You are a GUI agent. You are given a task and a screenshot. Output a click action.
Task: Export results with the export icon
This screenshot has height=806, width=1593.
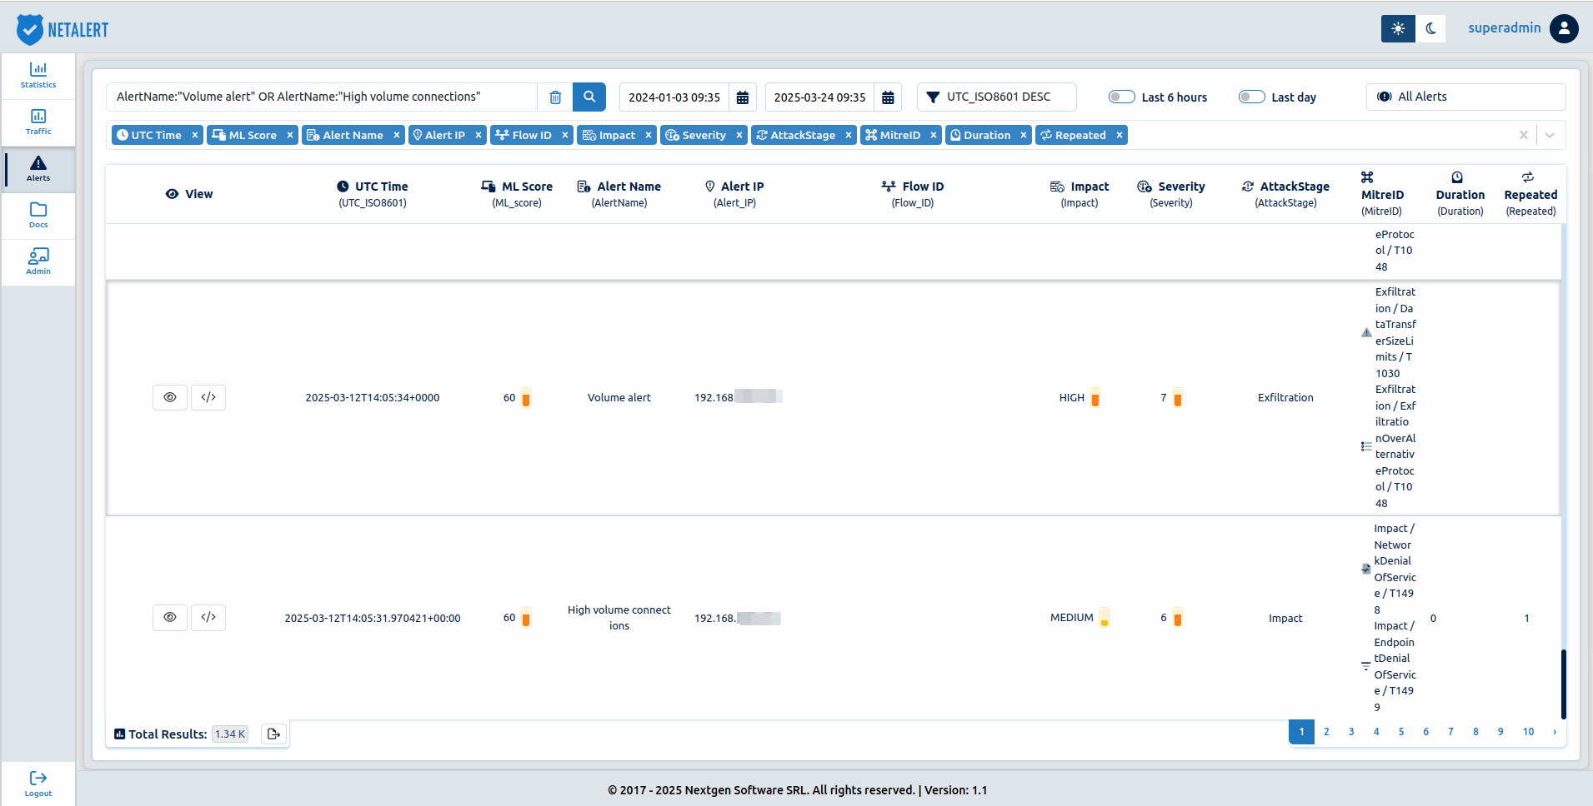pos(273,734)
